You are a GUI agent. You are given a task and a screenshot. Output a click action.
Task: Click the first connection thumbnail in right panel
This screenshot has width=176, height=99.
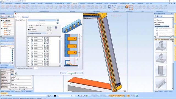(x=161, y=46)
